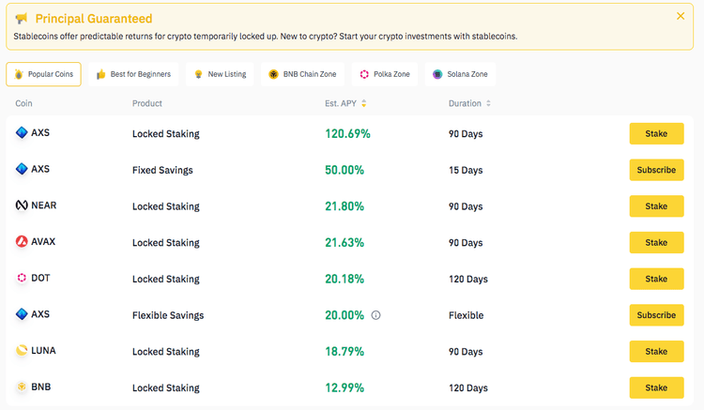This screenshot has height=410, width=704.
Task: Click the BNB Chain Zone logo icon
Action: [273, 74]
